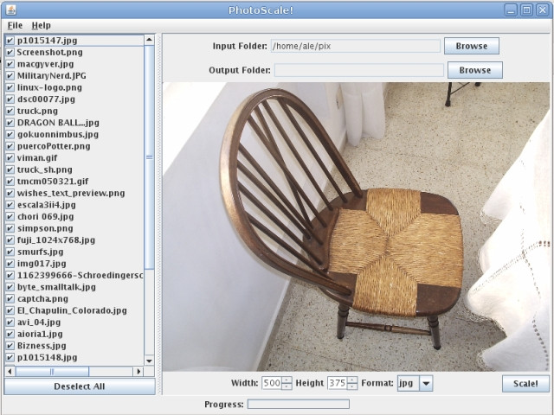Image resolution: width=554 pixels, height=415 pixels.
Task: Click the Width value field
Action: 272,383
